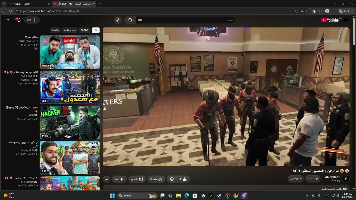The image size is (356, 200).
Task: Open the inwafQht channel link
Action: (x=29, y=80)
